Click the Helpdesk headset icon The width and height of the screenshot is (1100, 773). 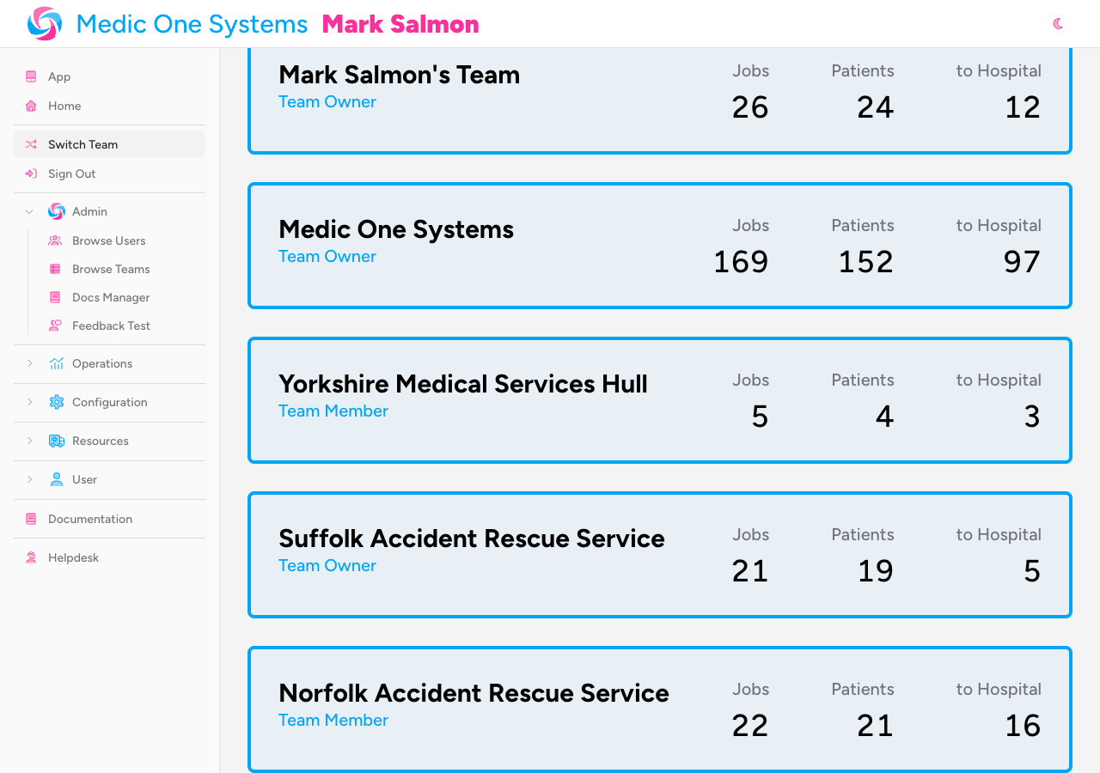[30, 557]
